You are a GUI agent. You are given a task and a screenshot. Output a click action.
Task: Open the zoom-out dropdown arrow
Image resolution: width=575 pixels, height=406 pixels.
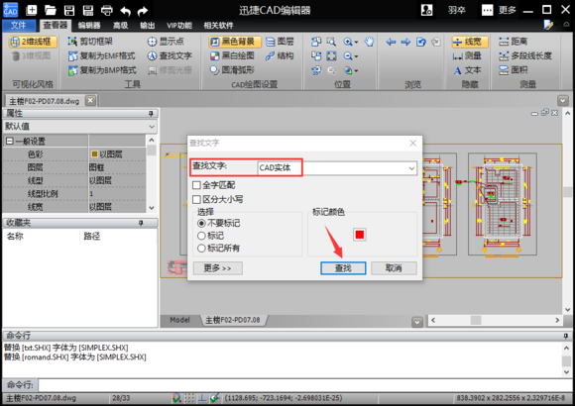tap(356, 56)
